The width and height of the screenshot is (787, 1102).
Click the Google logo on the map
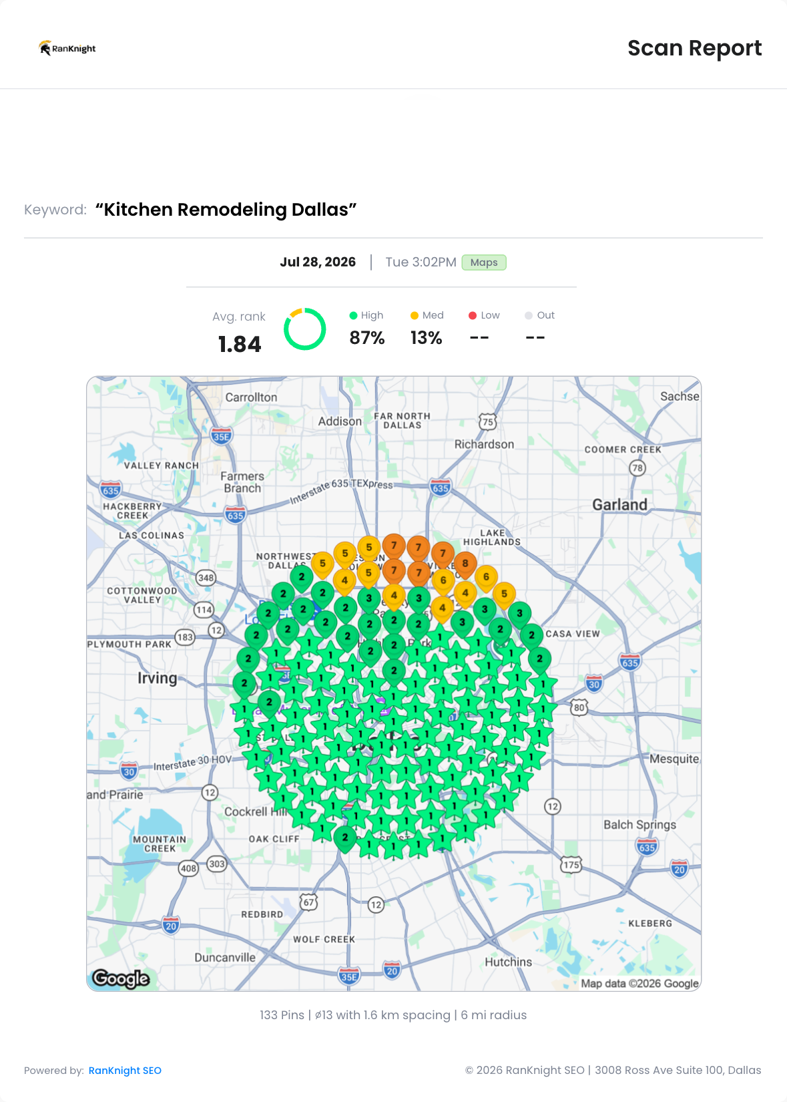pos(121,978)
